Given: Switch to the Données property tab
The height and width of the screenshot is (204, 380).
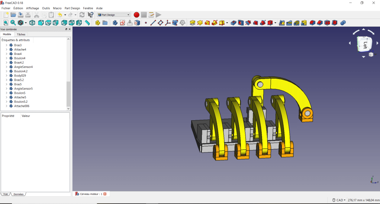Looking at the screenshot, I should [18, 194].
